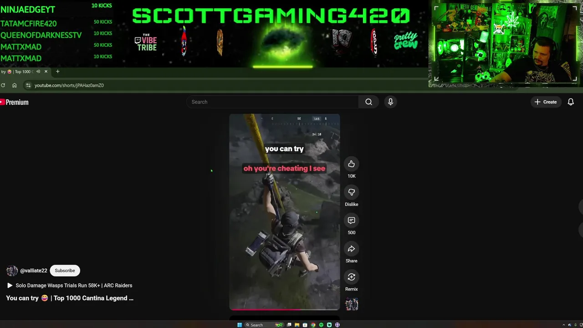Open the Windows Start menu

(240, 325)
